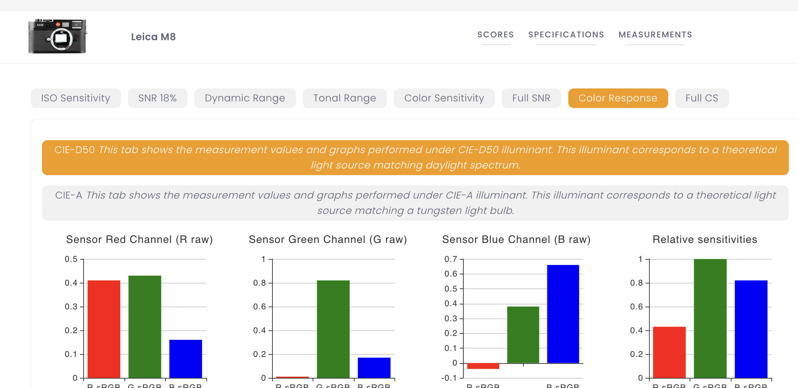798x388 pixels.
Task: Click red bar in Relative sensitivities chart
Action: (x=669, y=352)
